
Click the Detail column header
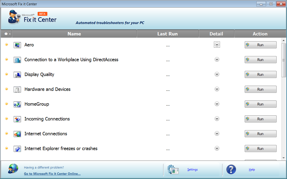(x=216, y=34)
